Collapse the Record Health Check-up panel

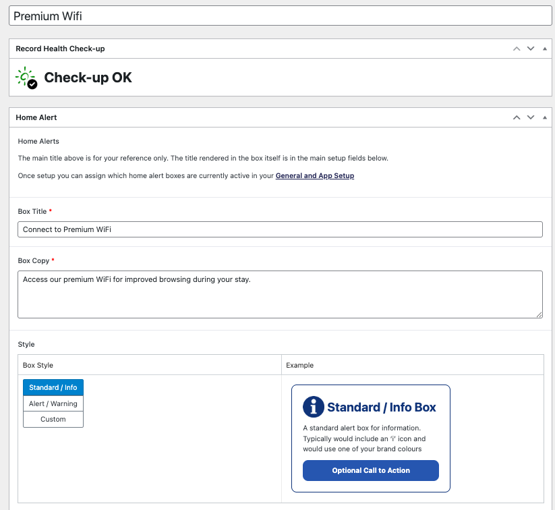544,49
